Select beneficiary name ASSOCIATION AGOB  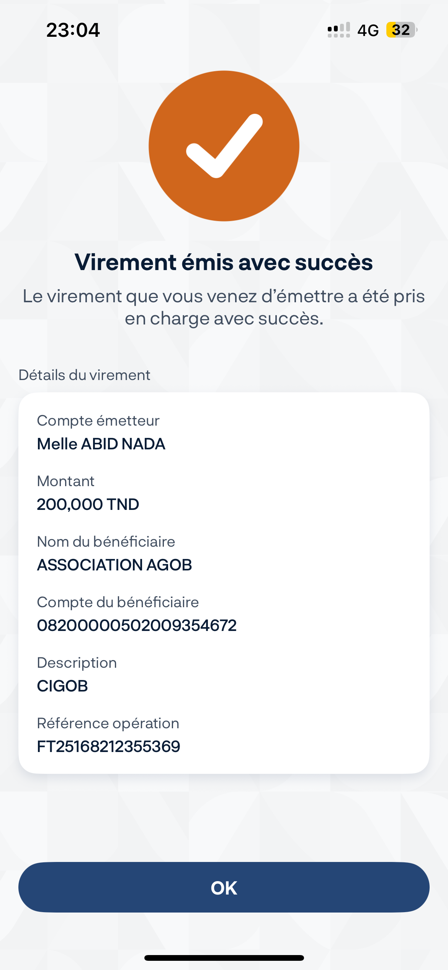(114, 565)
